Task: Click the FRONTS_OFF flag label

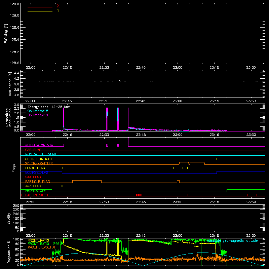Action: 35,191
